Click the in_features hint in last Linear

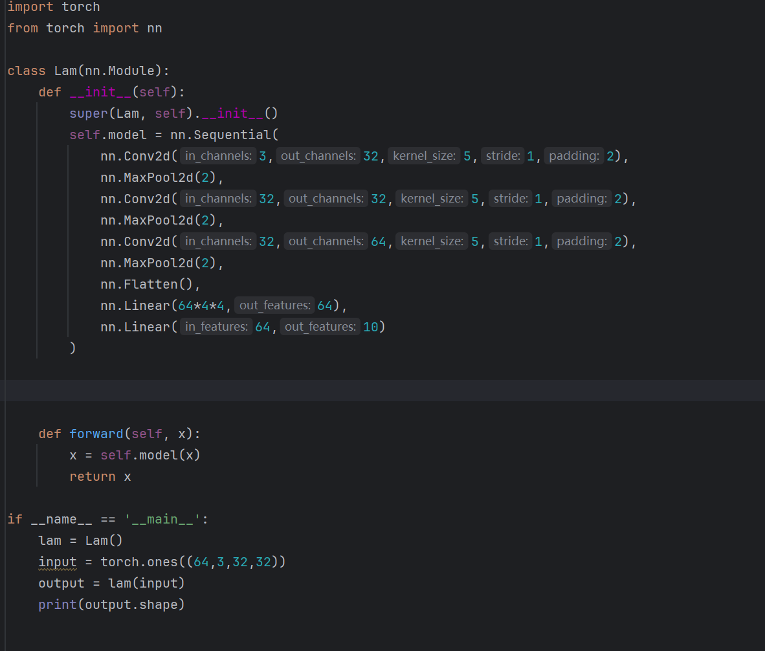click(x=216, y=327)
